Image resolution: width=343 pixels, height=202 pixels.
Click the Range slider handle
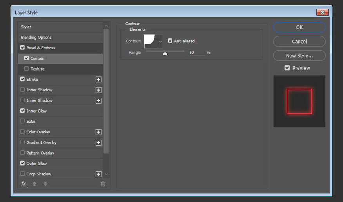point(165,53)
